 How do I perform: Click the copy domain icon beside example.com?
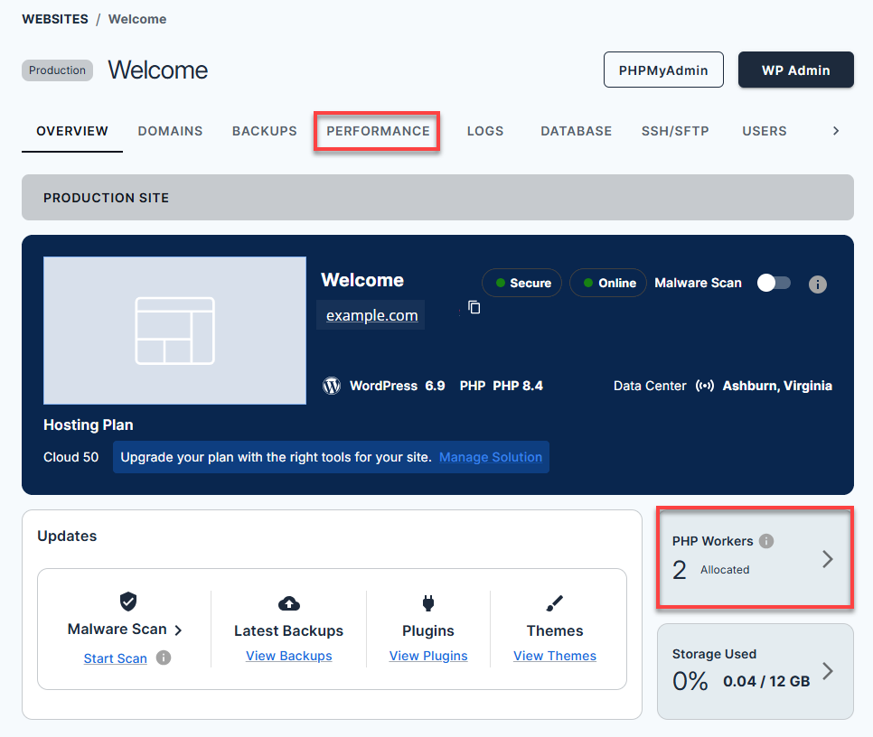474,308
